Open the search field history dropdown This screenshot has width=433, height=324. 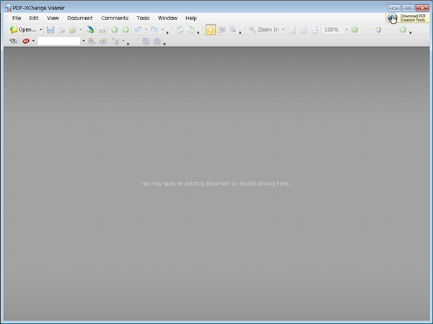coord(84,41)
